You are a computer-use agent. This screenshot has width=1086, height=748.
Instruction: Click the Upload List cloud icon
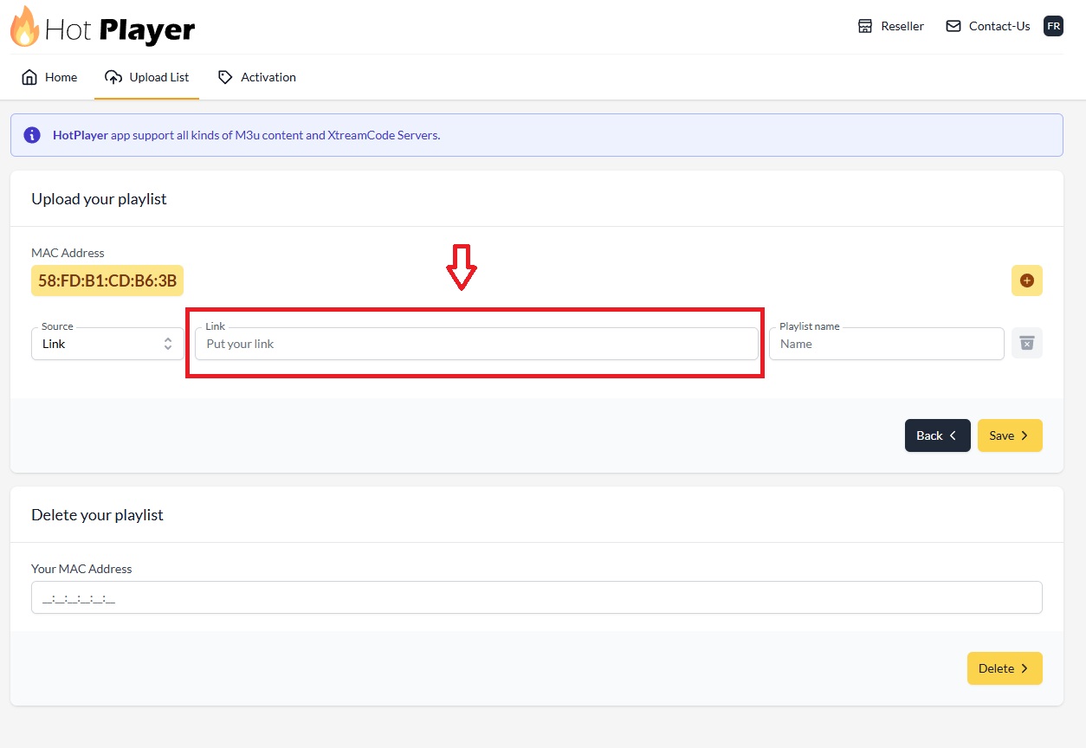[113, 77]
